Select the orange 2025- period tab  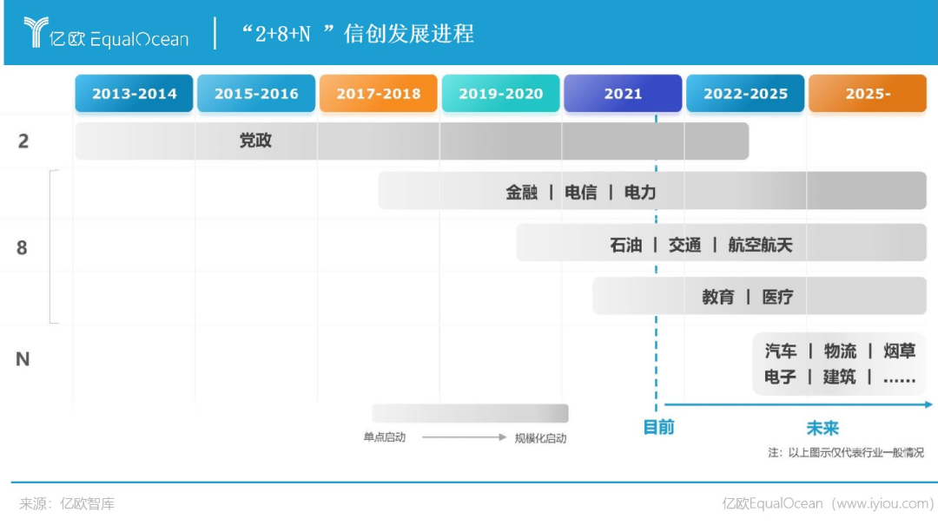point(868,93)
